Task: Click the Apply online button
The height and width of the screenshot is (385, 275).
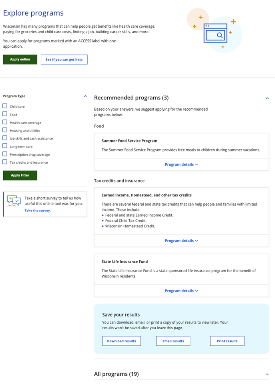Action: [x=20, y=59]
